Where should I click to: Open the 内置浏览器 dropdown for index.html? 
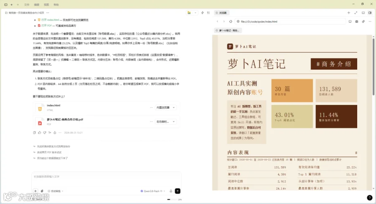tap(166, 107)
